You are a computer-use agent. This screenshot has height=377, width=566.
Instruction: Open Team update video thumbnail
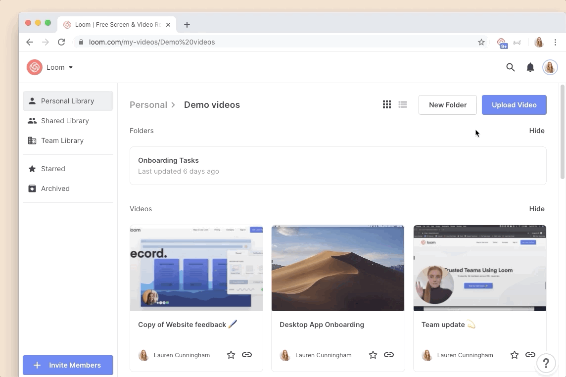point(480,268)
